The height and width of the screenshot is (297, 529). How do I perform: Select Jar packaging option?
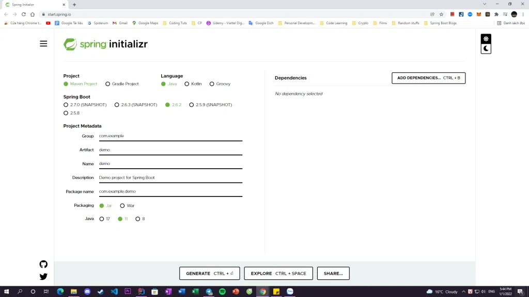tap(105, 205)
